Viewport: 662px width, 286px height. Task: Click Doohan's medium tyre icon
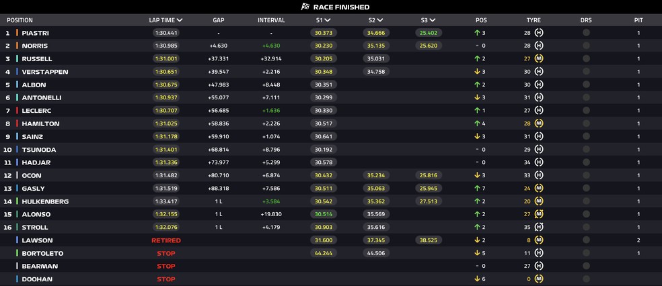tap(539, 279)
